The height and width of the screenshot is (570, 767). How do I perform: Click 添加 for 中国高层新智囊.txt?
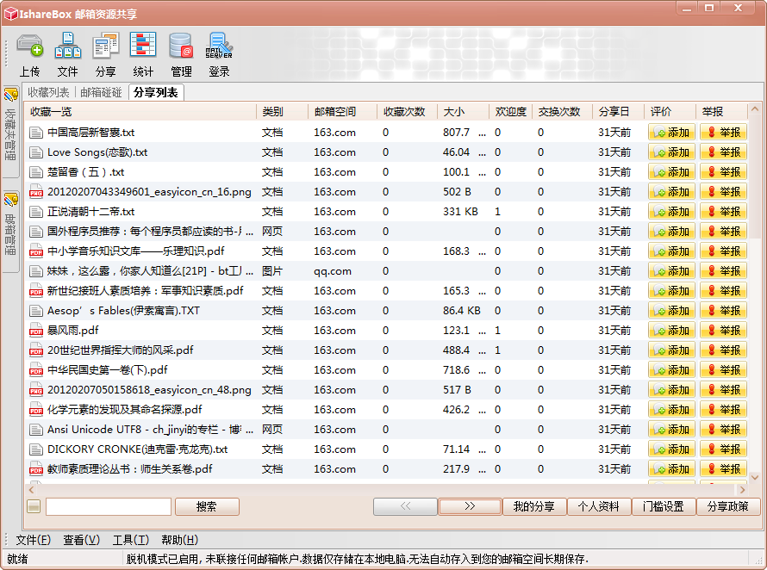click(x=671, y=133)
